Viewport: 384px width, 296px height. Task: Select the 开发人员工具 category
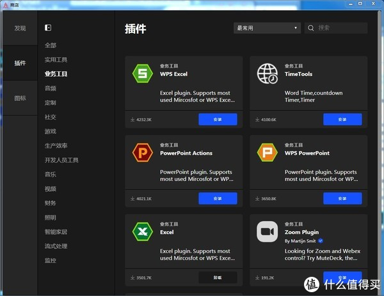tap(61, 160)
